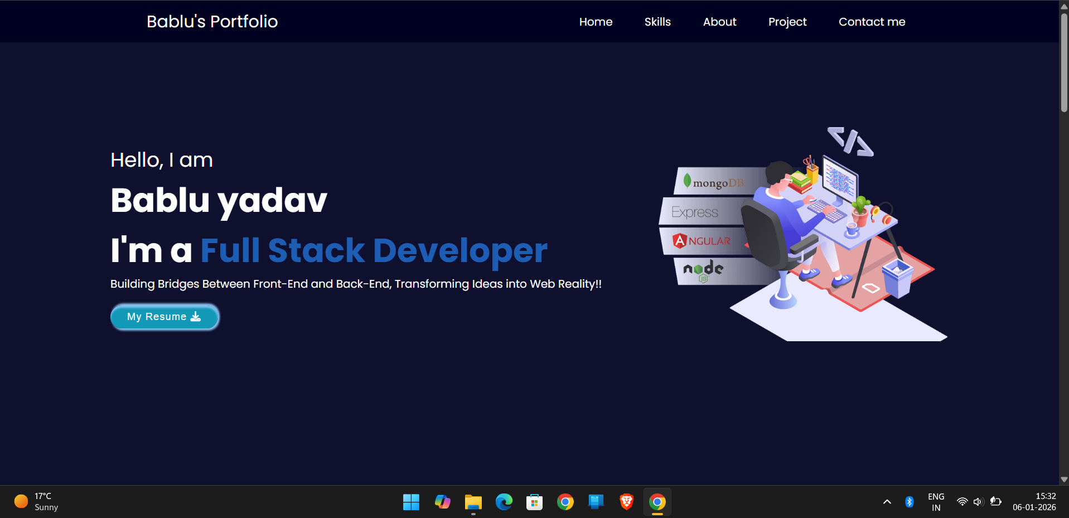This screenshot has width=1069, height=518.
Task: Open the Windows Start menu
Action: point(411,502)
